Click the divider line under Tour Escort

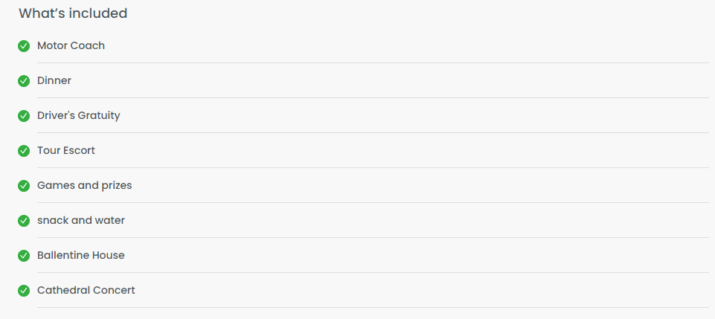coord(373,168)
